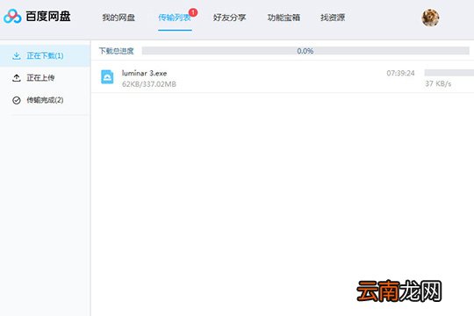The height and width of the screenshot is (316, 474).
Task: Open the 我的网盘 tab
Action: [118, 18]
